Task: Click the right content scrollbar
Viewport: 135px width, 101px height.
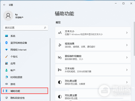Action: [134, 39]
